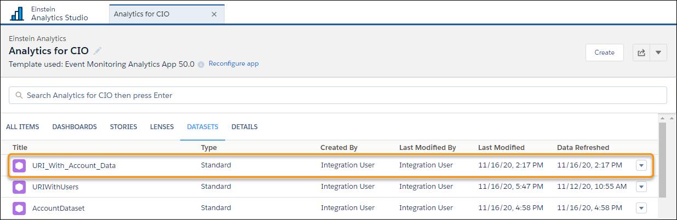Image resolution: width=677 pixels, height=220 pixels.
Task: Expand actions menu for URIWithUsers row
Action: tap(641, 187)
